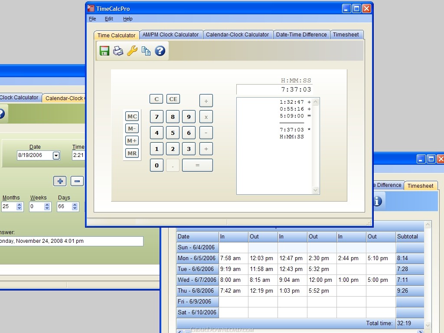444x333 pixels.
Task: Open the Help menu
Action: [128, 19]
